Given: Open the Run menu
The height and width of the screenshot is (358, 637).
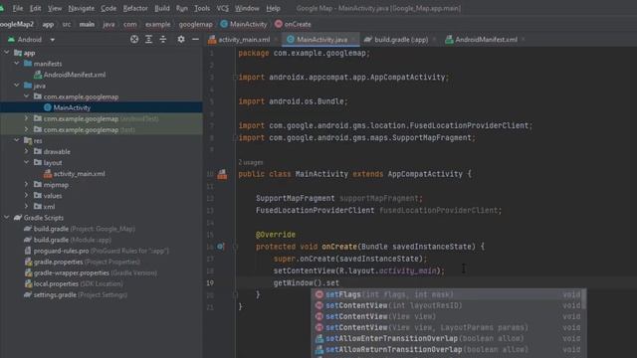Looking at the screenshot, I should point(181,8).
